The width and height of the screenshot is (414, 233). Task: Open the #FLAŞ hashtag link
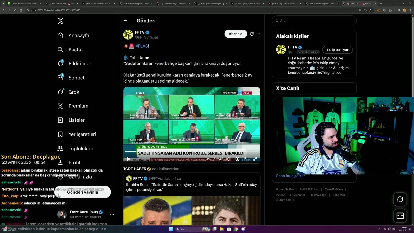(x=141, y=46)
